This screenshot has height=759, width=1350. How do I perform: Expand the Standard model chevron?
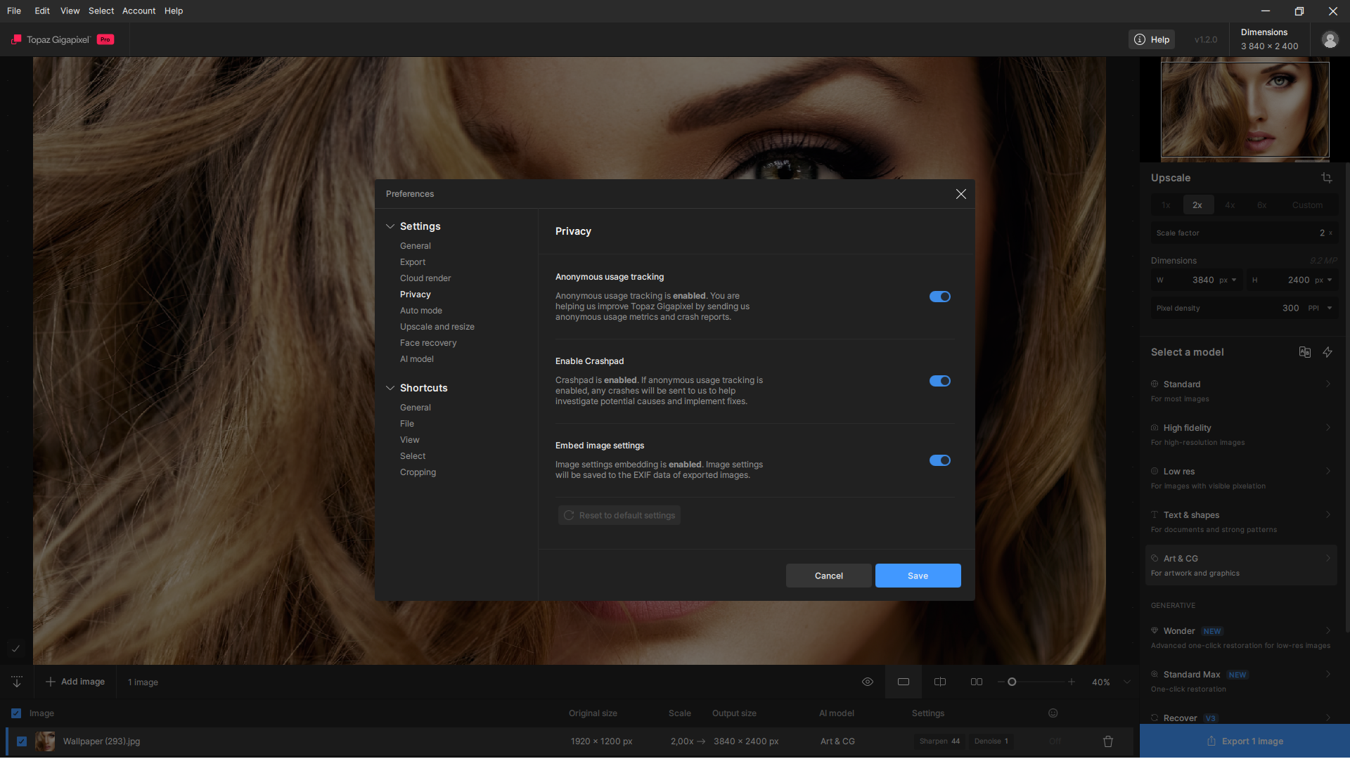pyautogui.click(x=1328, y=384)
